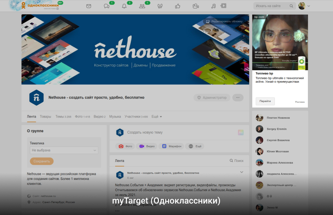333x215 pixels.
Task: Open Платон Новиков profile
Action: point(278,118)
